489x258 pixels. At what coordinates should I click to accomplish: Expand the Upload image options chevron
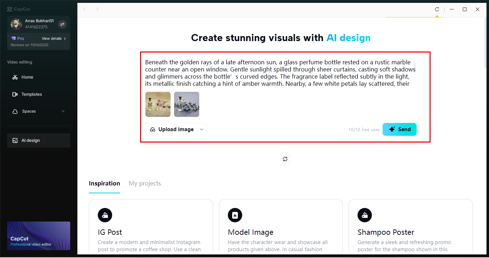(201, 129)
